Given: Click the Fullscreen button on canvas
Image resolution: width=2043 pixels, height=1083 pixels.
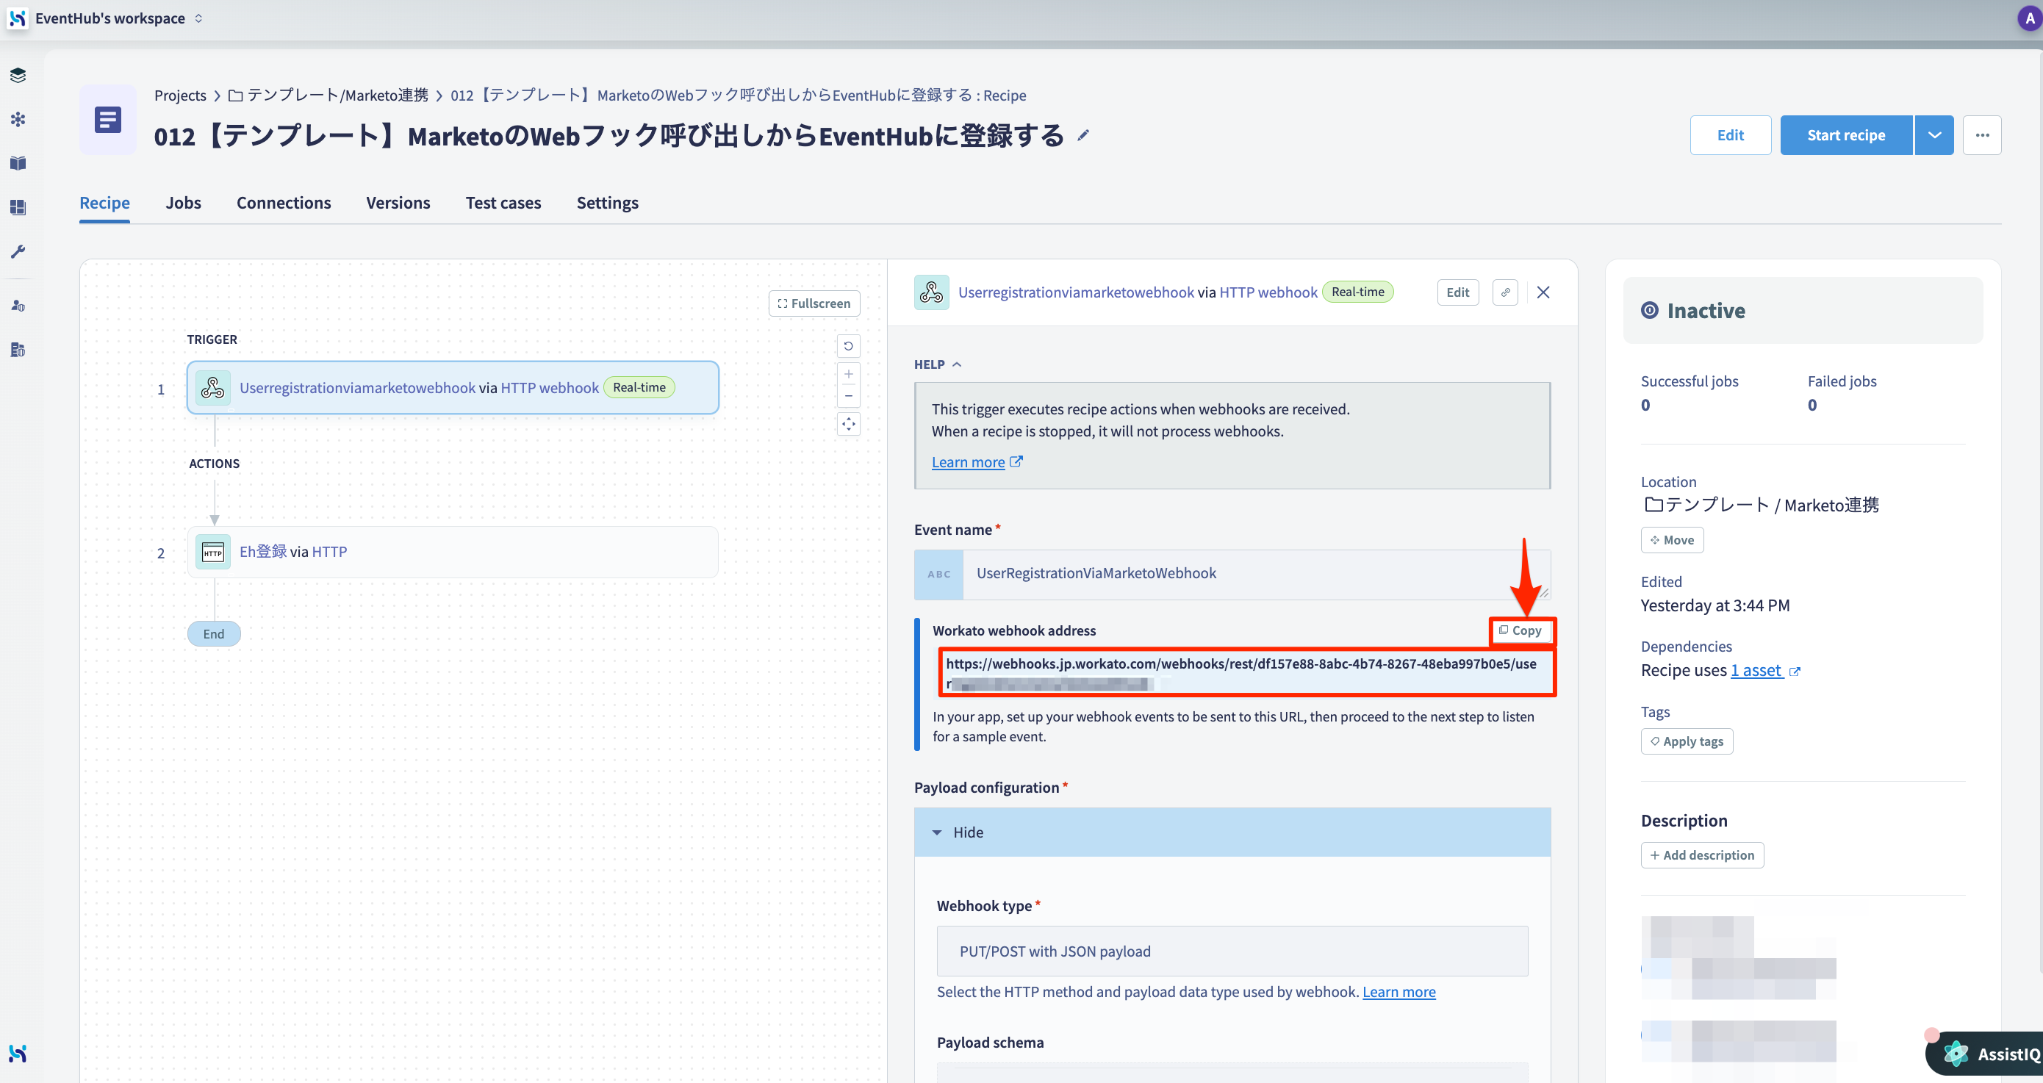Looking at the screenshot, I should (814, 303).
